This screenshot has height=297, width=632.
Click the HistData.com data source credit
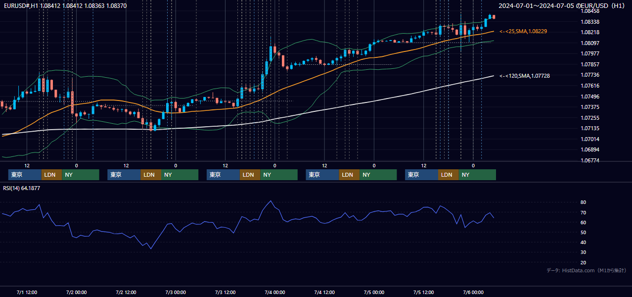587,271
